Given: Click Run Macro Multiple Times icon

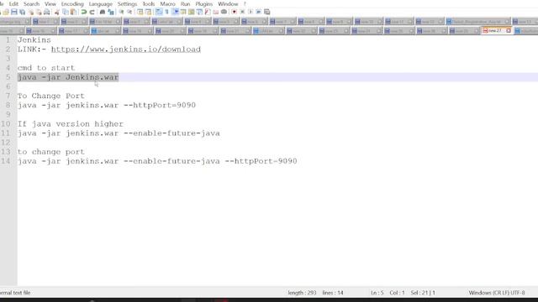Looking at the screenshot, I should (259, 12).
